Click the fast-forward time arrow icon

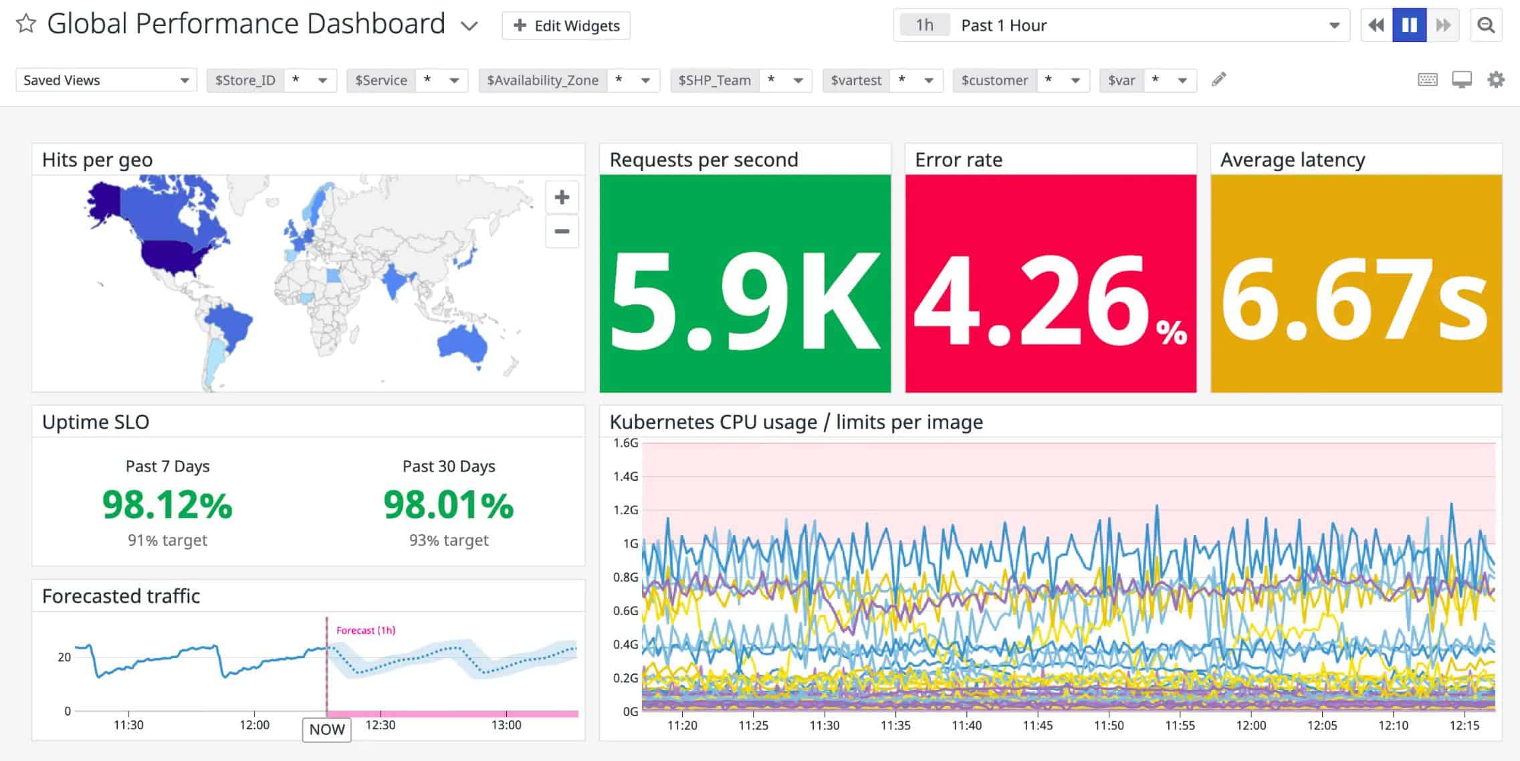click(1442, 25)
